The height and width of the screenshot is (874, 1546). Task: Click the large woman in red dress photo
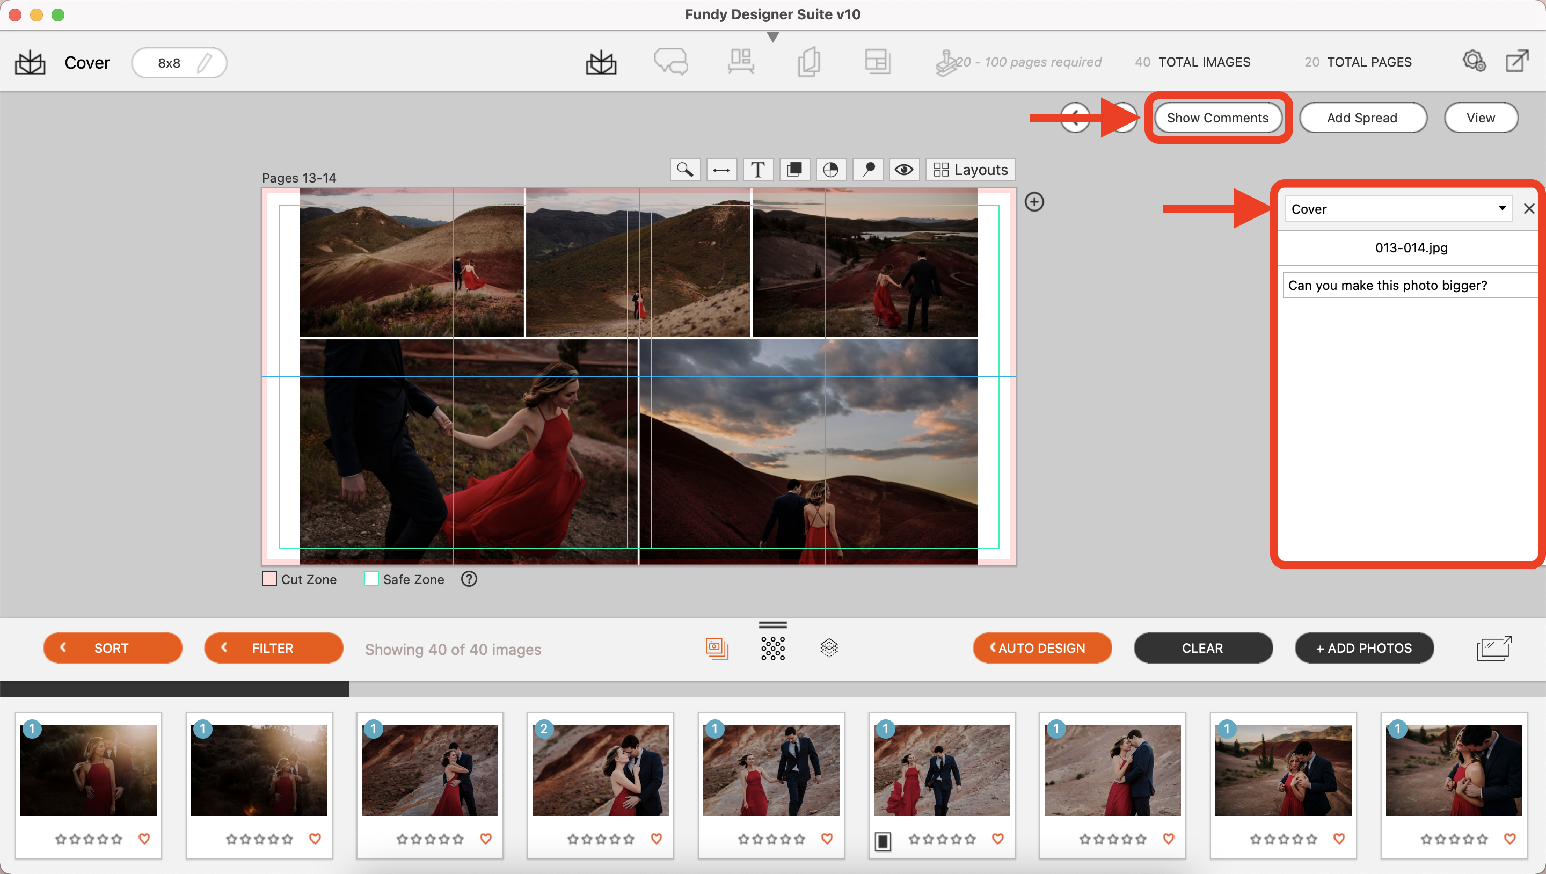coord(468,451)
